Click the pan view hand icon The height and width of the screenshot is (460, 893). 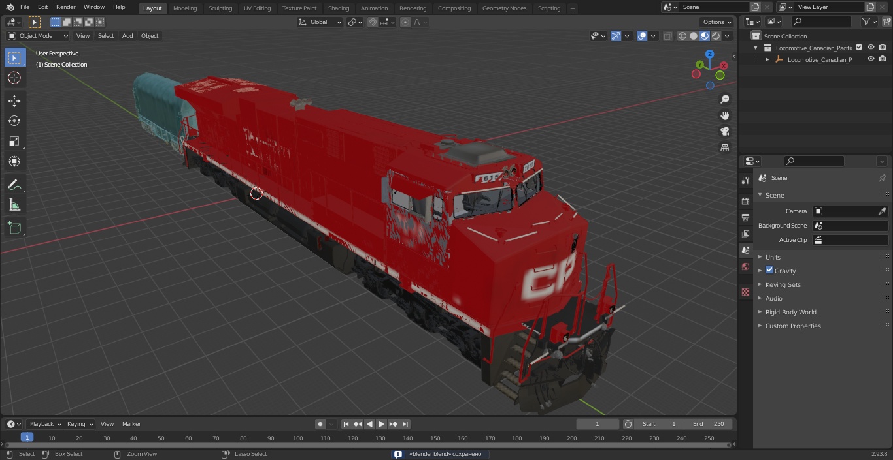[724, 115]
